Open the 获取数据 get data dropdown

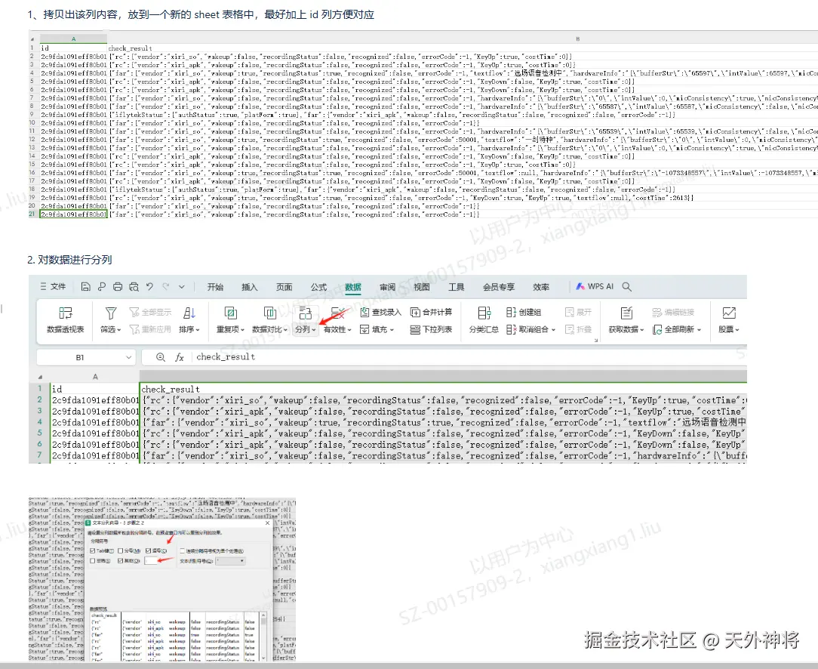coord(626,319)
